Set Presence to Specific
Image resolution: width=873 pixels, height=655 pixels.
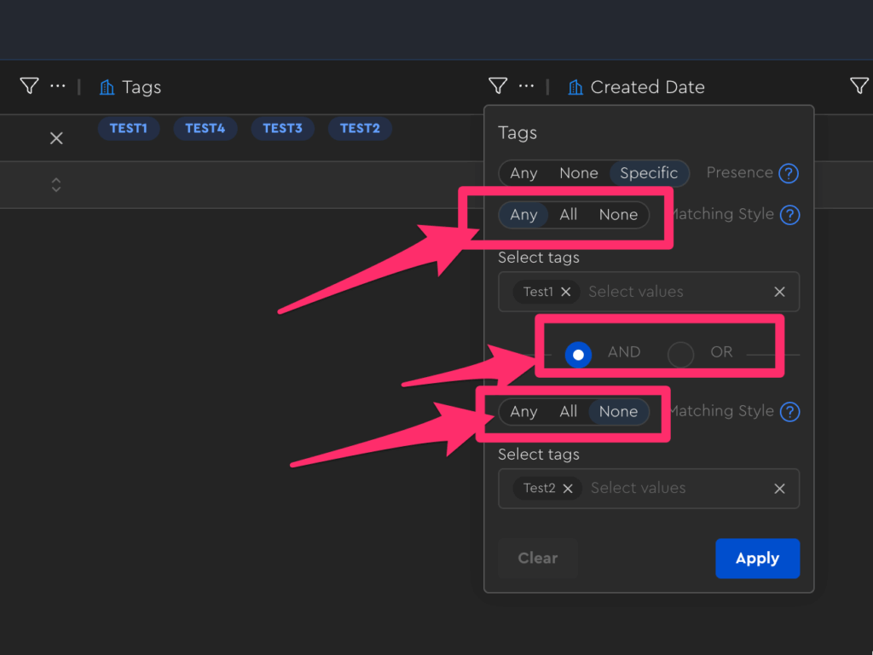click(x=648, y=173)
